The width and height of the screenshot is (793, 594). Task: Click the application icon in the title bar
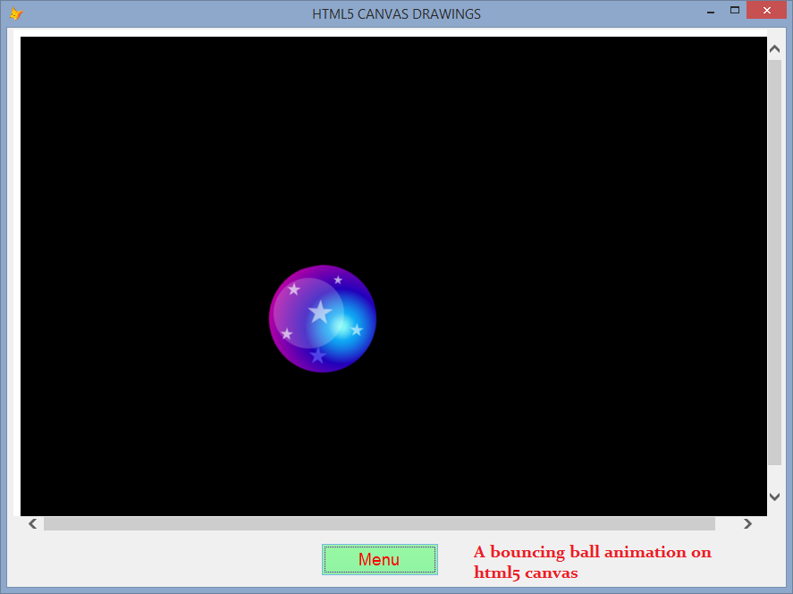pos(14,13)
